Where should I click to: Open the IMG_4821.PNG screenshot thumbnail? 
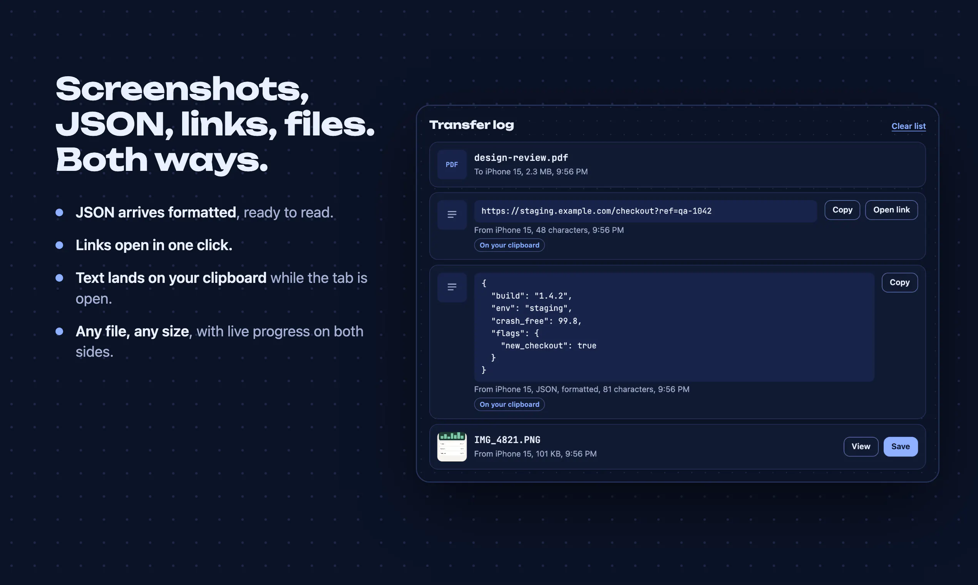(452, 446)
